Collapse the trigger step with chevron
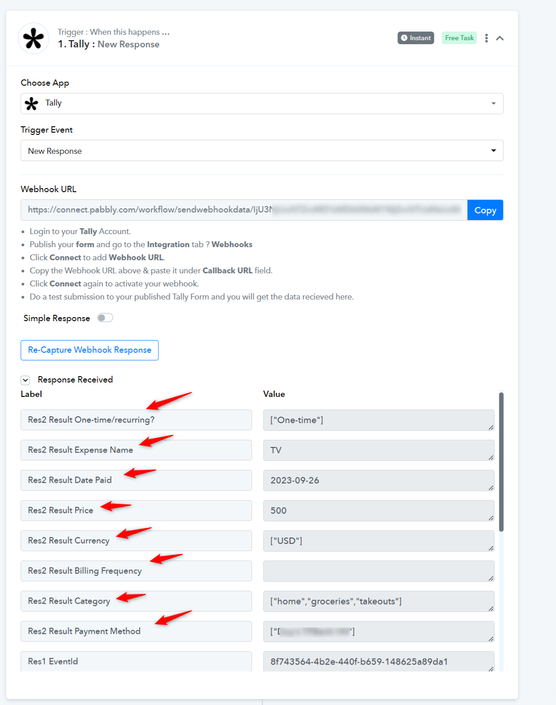This screenshot has height=705, width=556. click(500, 38)
